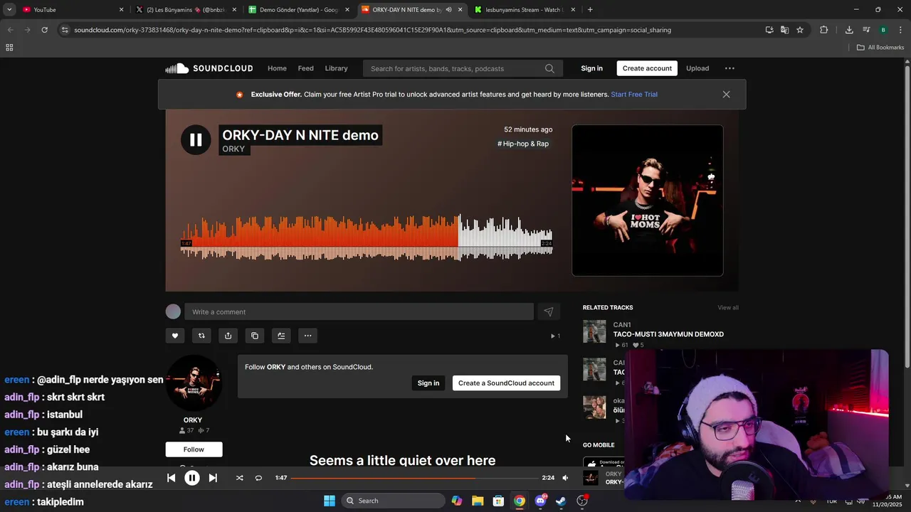Mute the SoundCloud tab via speaker icon

click(x=448, y=9)
